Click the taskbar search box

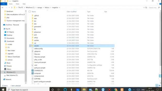coord(28,89)
